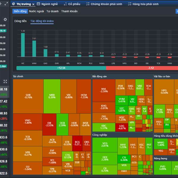Click the Cổ phiếu sort icon

coord(65,4)
